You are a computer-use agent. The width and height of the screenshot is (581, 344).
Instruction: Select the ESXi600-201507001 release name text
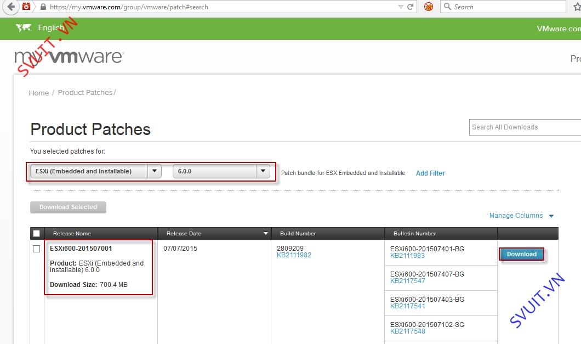click(x=81, y=248)
